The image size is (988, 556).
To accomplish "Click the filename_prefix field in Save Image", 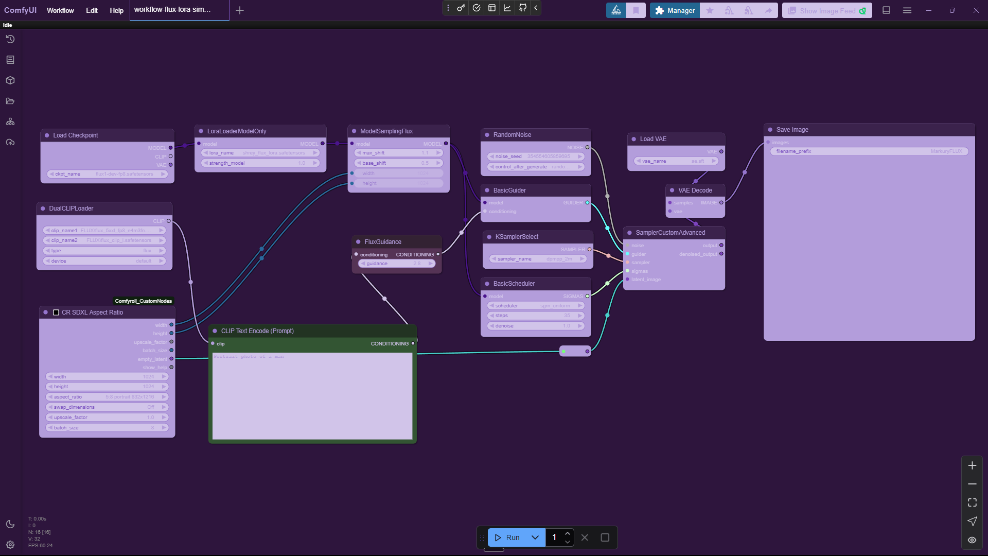I will tap(869, 151).
